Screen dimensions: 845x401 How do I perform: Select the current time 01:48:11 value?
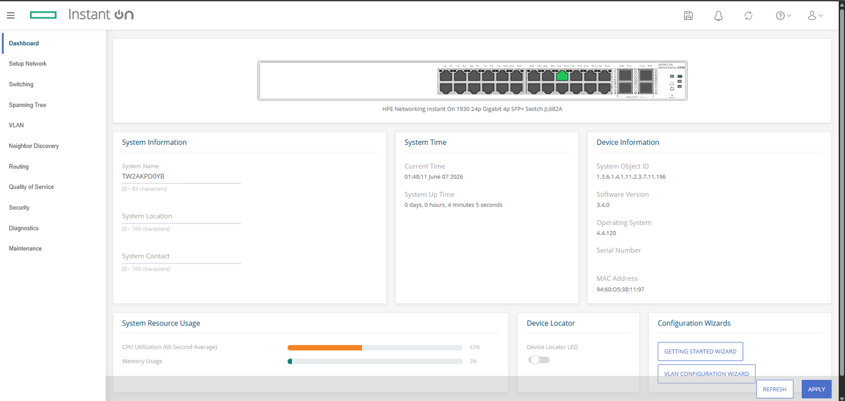click(434, 176)
